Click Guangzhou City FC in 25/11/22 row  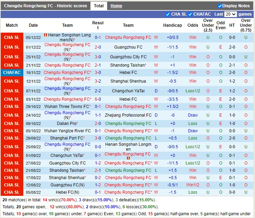click(x=128, y=57)
